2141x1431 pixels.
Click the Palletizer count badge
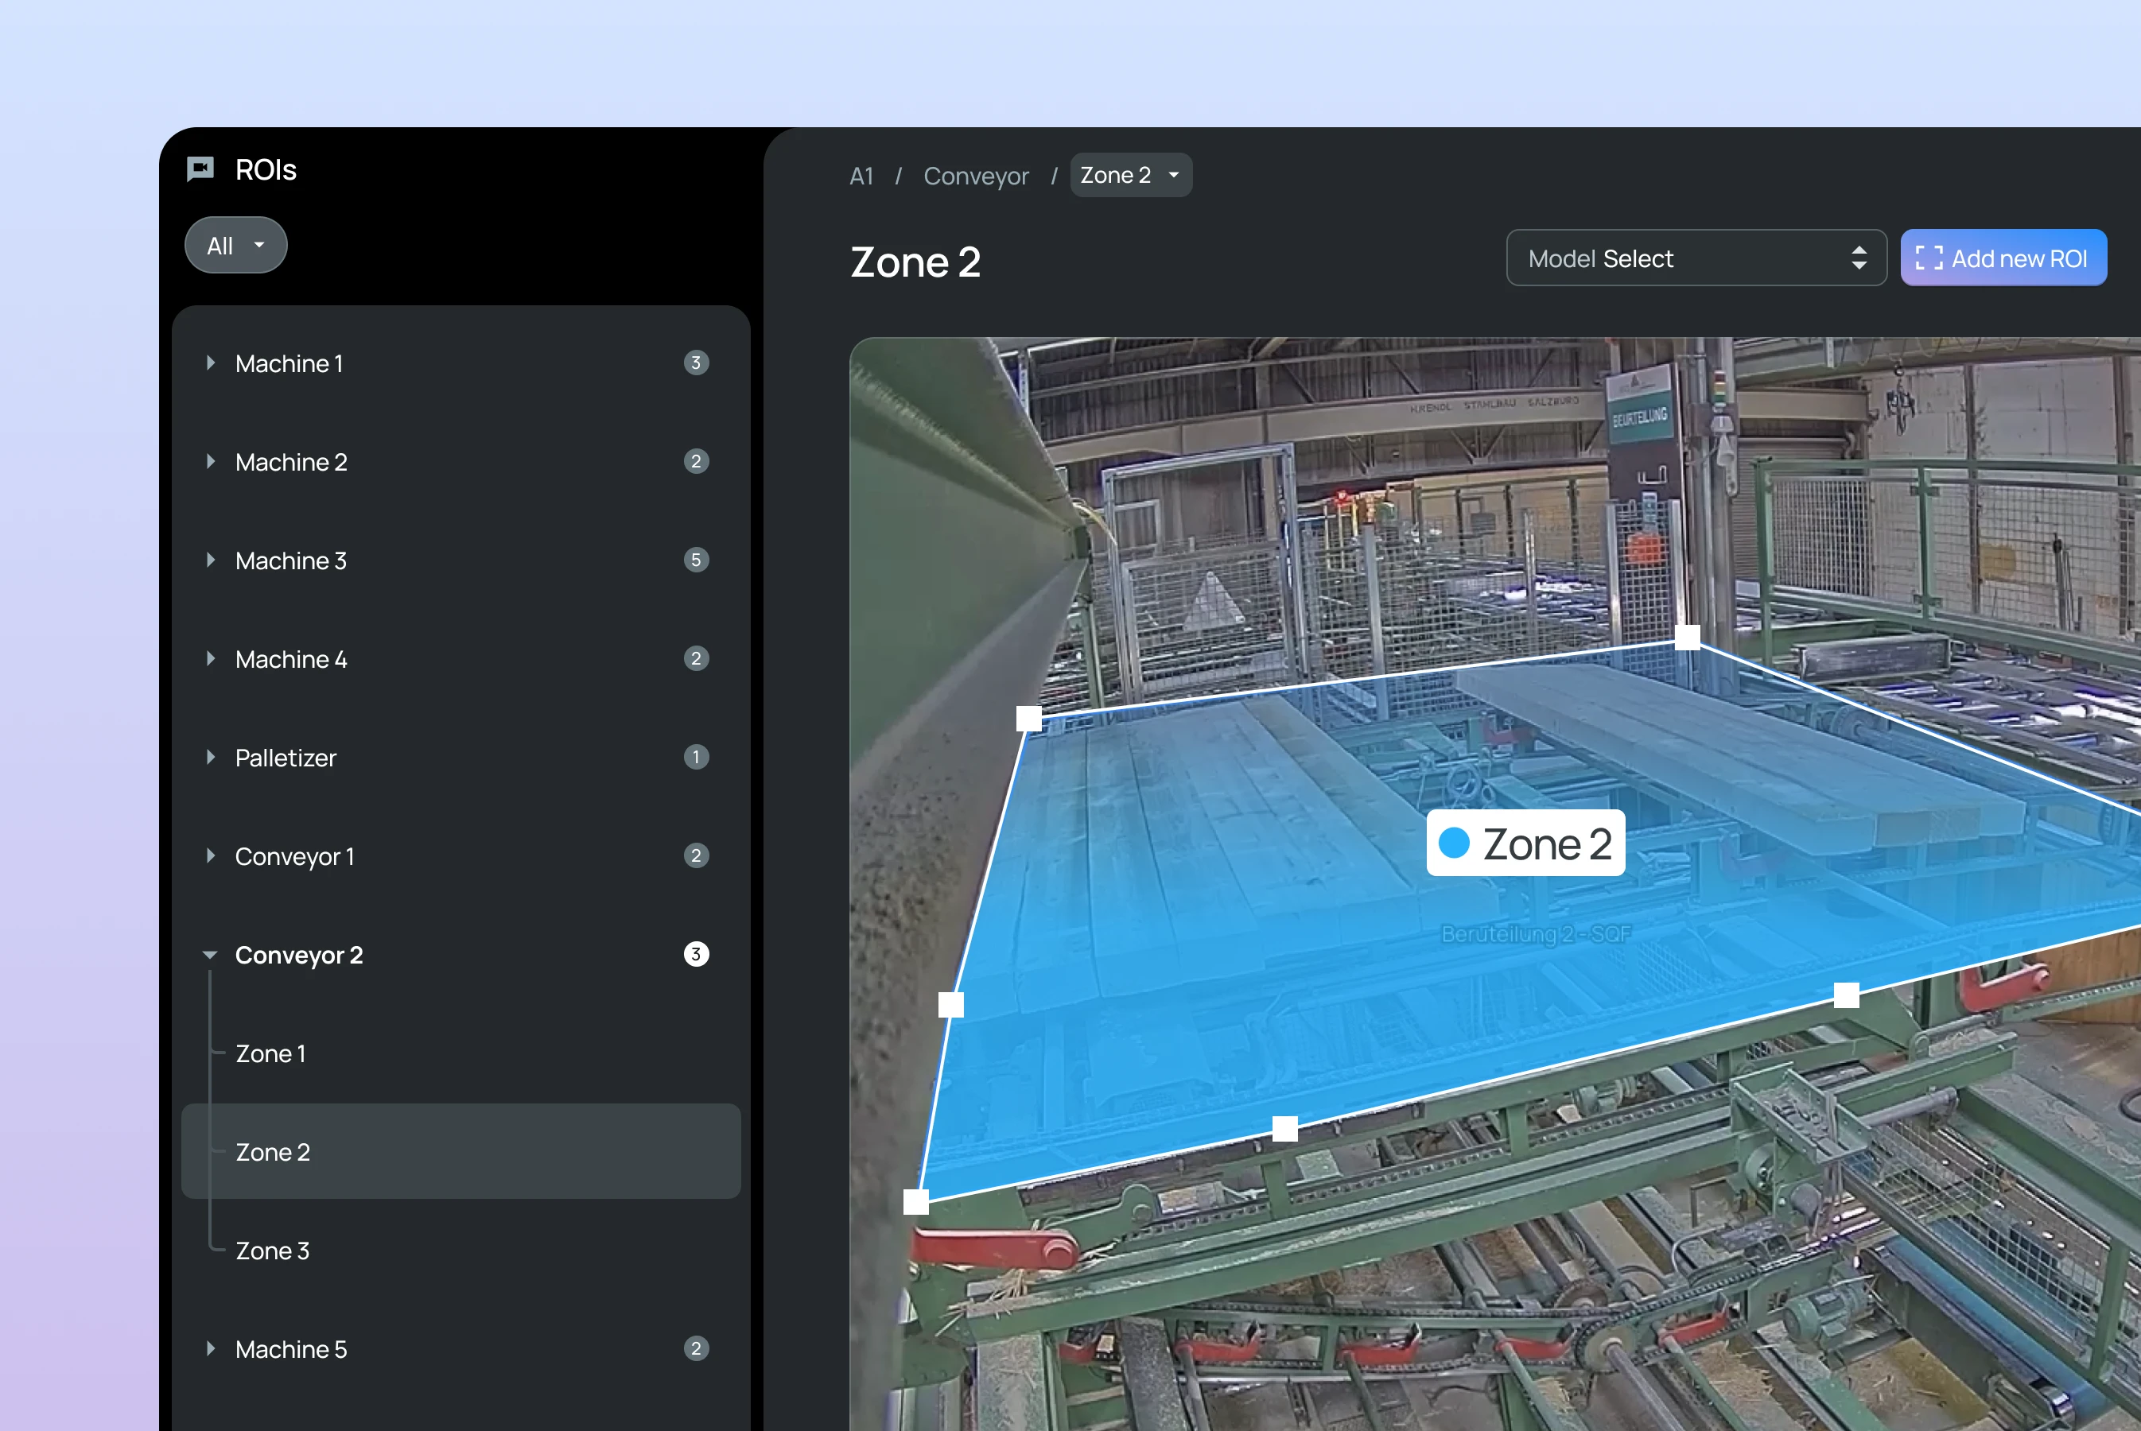(x=696, y=757)
